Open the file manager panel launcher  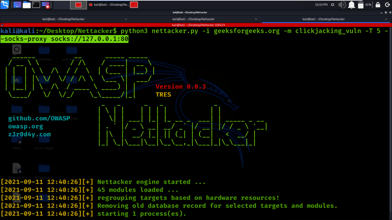point(27,5)
